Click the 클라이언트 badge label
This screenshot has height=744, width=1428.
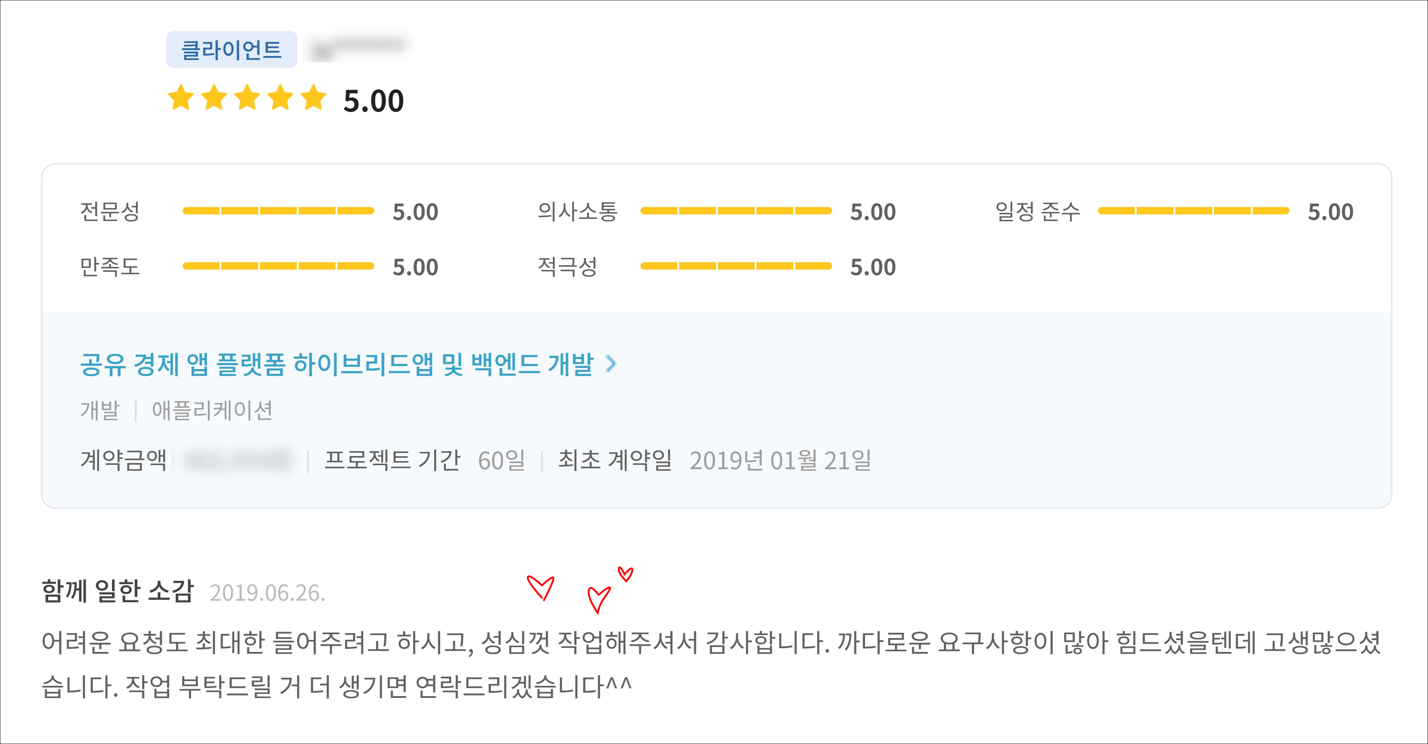tap(231, 50)
